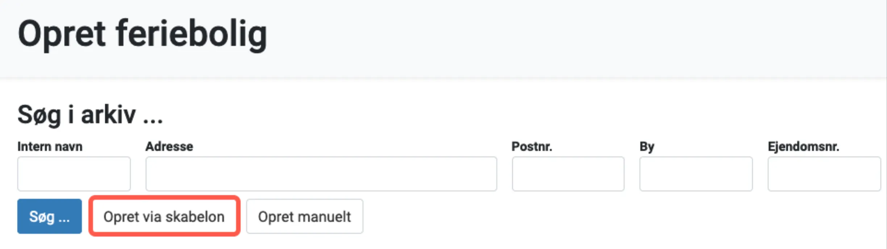This screenshot has width=887, height=249.
Task: Create a holiday home from a template
Action: 164,216
